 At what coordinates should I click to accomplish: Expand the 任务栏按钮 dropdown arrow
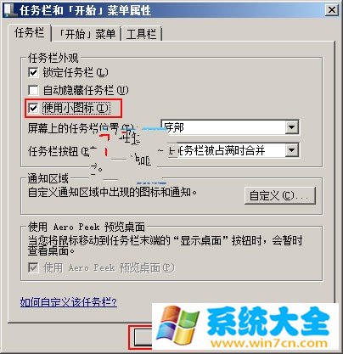click(291, 150)
